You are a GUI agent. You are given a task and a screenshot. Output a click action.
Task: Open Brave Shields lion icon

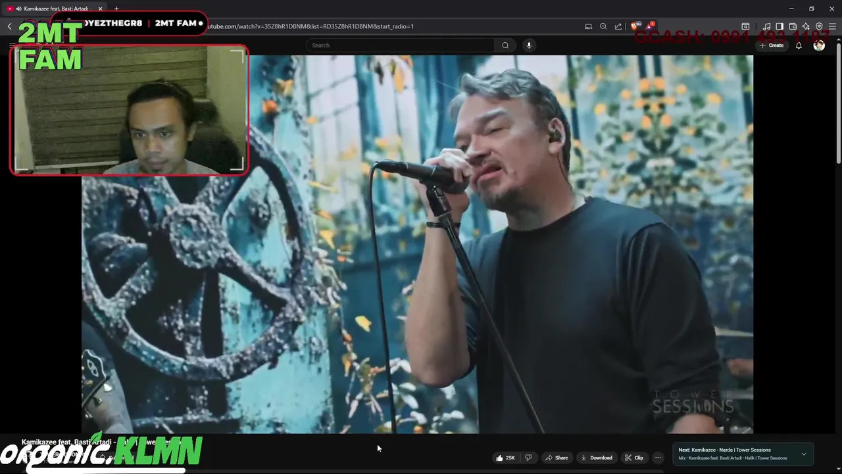635,26
